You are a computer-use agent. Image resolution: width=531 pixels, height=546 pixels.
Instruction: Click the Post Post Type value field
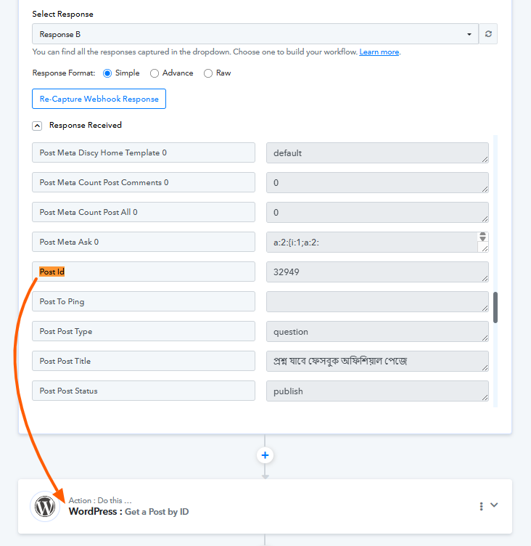[x=376, y=332]
